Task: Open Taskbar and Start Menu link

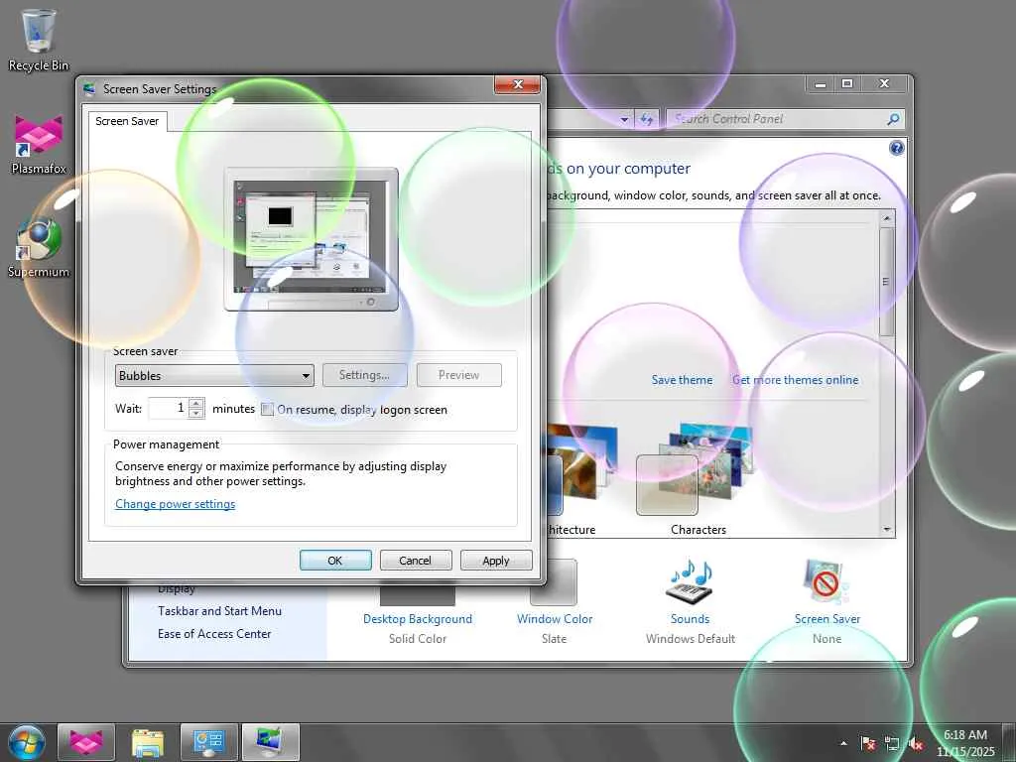Action: [219, 611]
